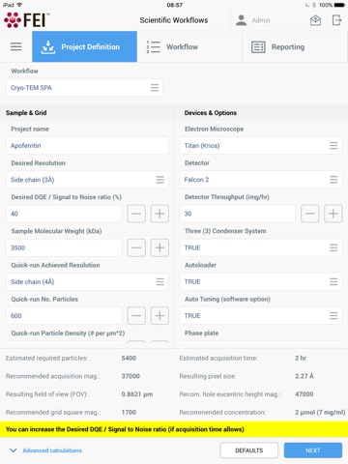Viewport: 348px width, 464px height.
Task: Click the logout icon in header
Action: coord(336,20)
